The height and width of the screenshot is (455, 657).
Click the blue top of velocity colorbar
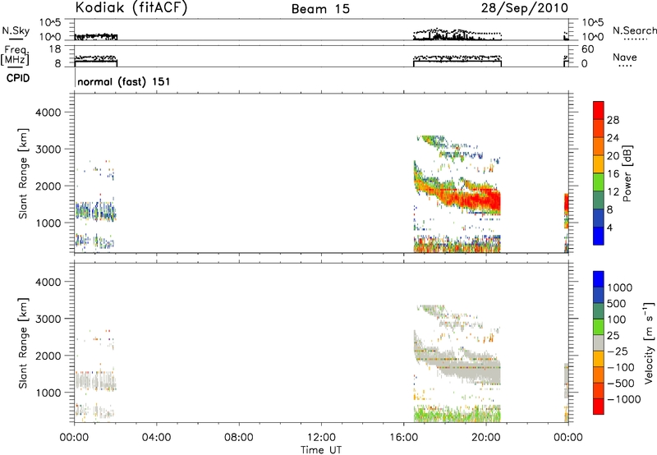(599, 279)
